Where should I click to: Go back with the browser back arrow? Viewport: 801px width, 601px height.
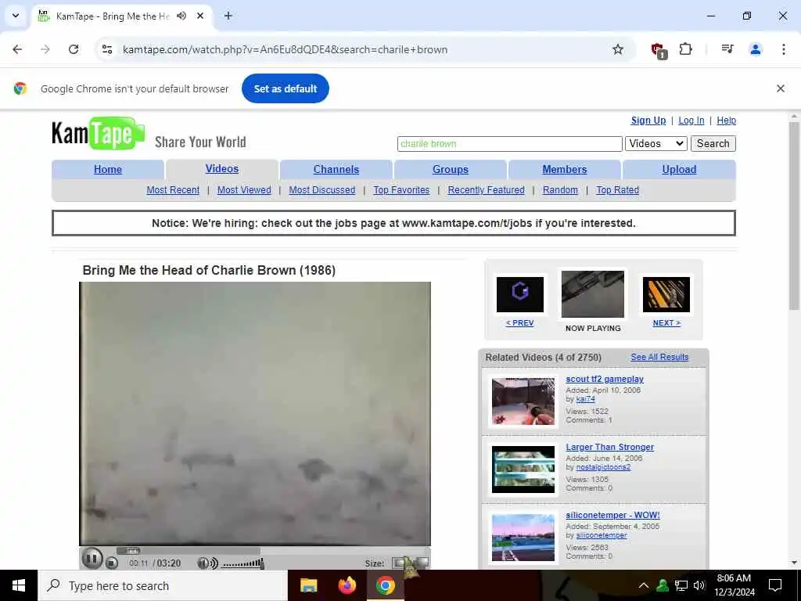[x=17, y=49]
